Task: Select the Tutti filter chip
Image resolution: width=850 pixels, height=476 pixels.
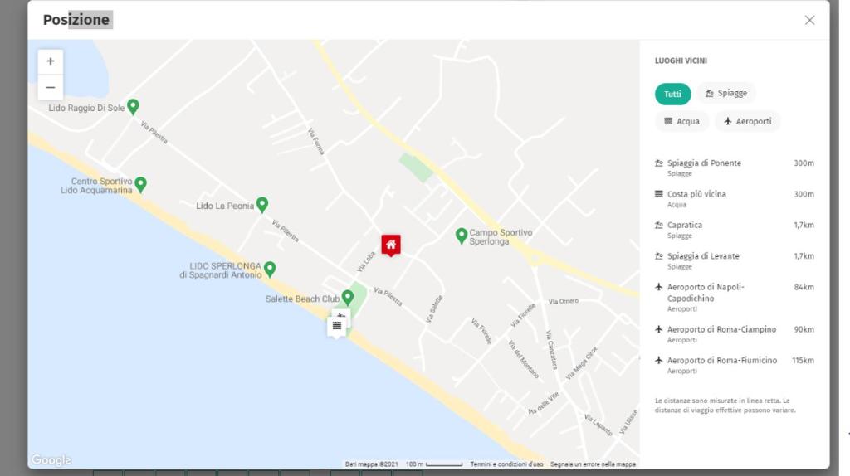Action: click(672, 94)
